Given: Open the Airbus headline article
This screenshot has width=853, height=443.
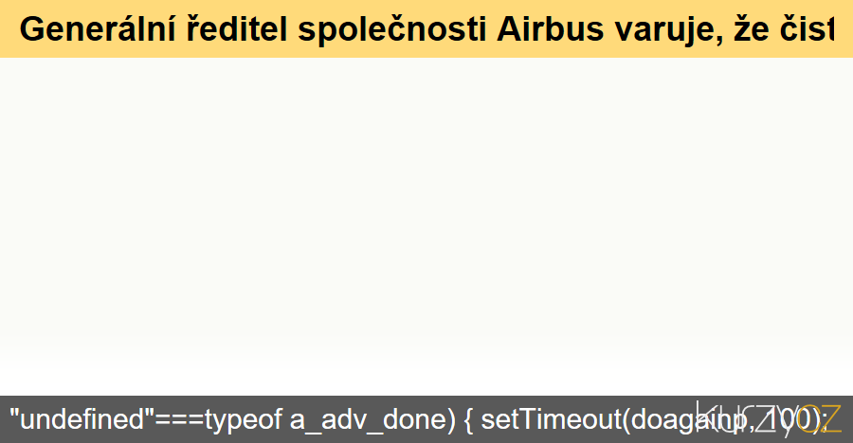Looking at the screenshot, I should [x=426, y=28].
